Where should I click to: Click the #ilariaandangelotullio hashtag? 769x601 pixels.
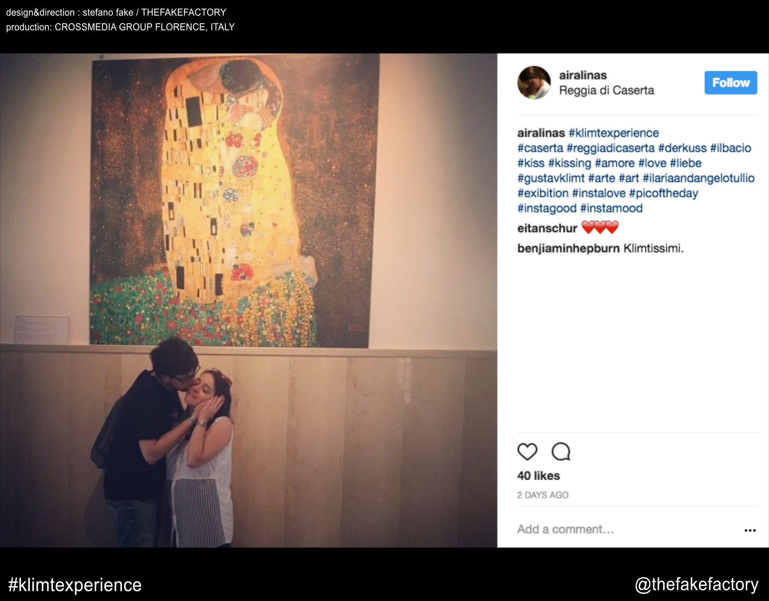tap(698, 178)
